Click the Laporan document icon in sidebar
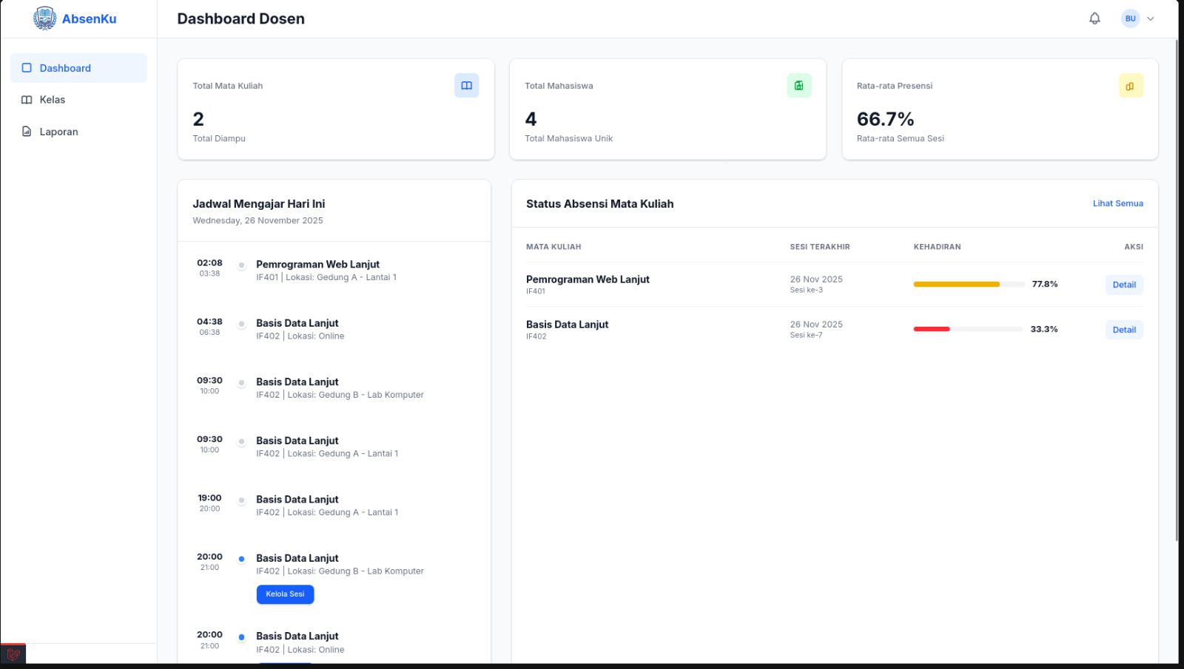The width and height of the screenshot is (1184, 669). [x=27, y=132]
